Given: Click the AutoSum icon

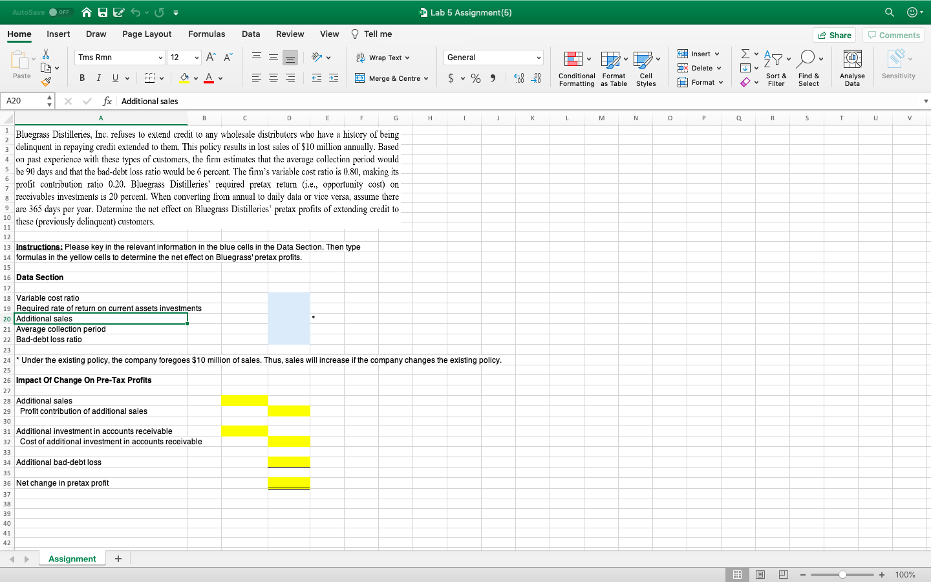Looking at the screenshot, I should point(745,54).
